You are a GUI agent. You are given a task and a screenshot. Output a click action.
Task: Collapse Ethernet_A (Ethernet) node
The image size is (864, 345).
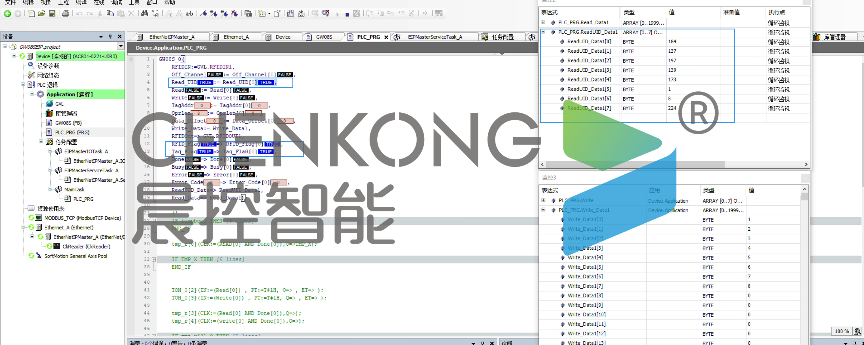click(x=23, y=227)
